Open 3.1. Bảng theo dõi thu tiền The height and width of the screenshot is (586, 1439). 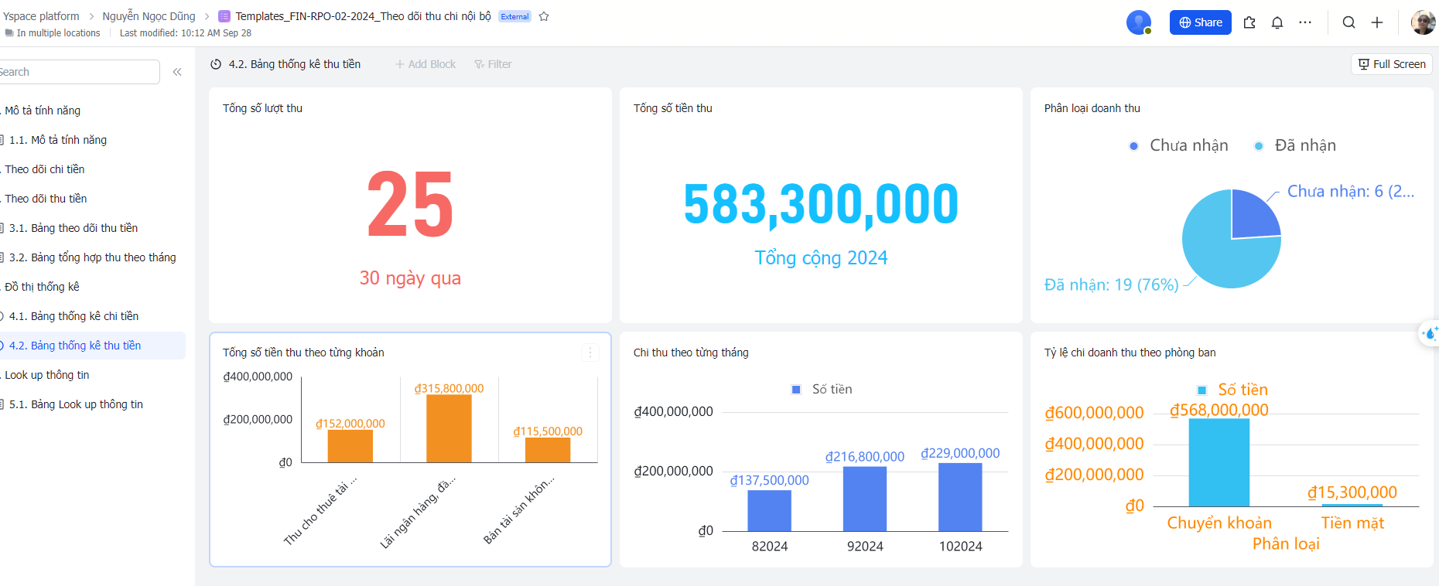(x=73, y=228)
